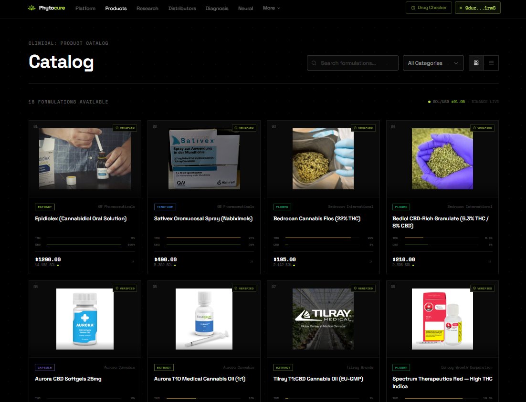Click Flower tag on Bedrocan Flos card

pos(282,207)
